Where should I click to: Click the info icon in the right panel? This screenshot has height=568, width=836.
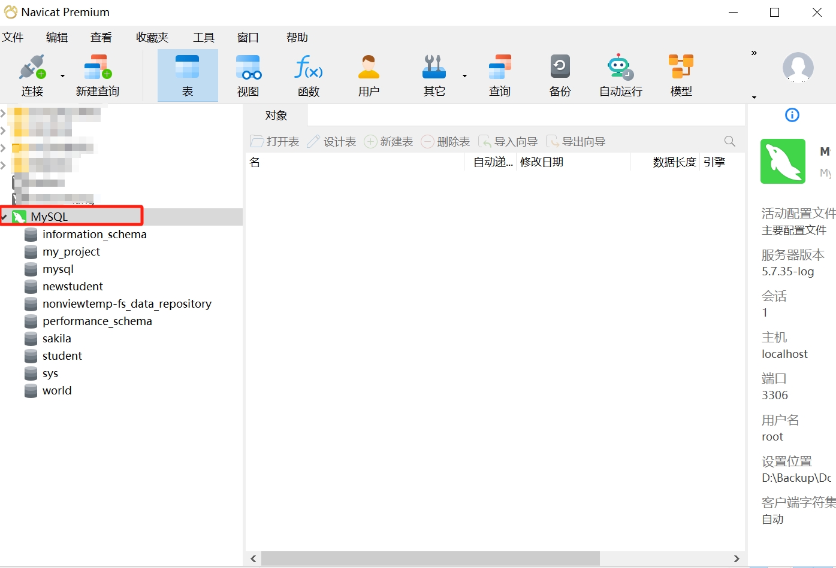792,115
